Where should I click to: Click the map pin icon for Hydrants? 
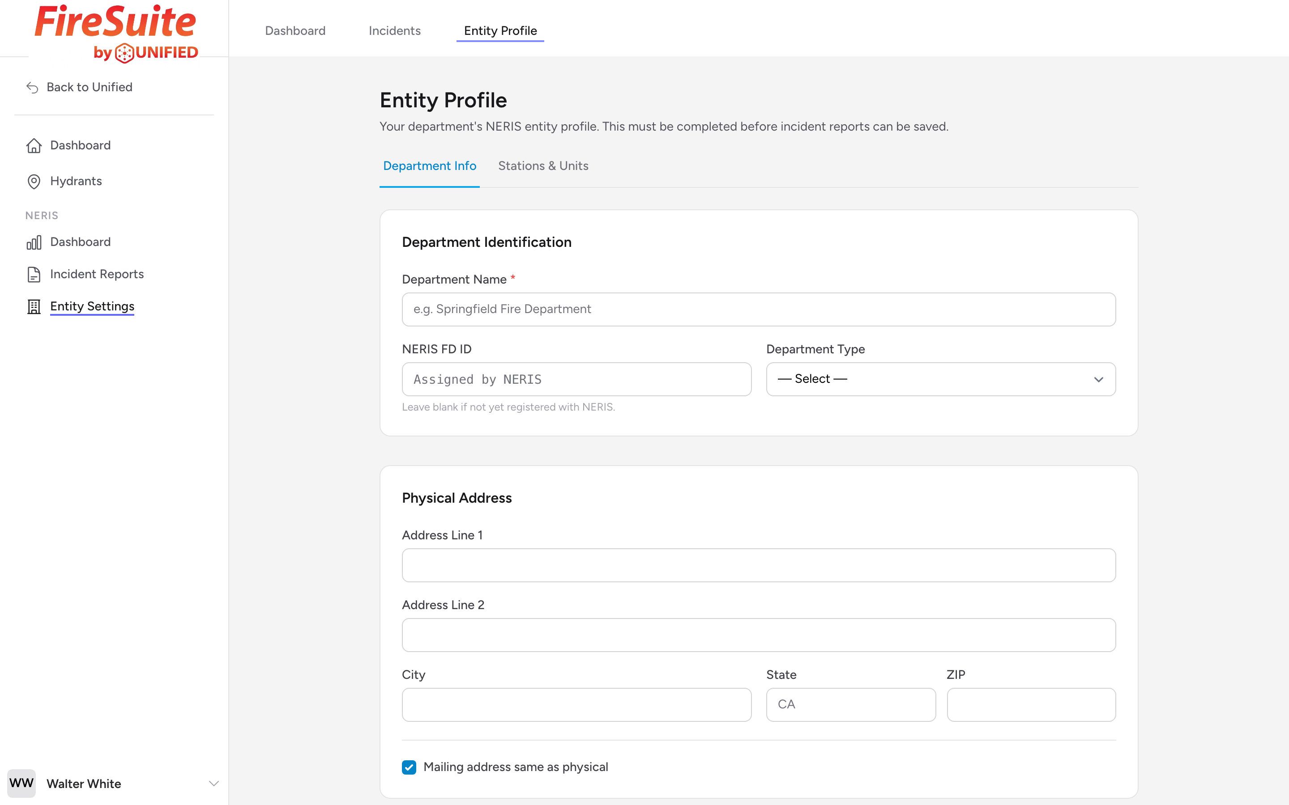coord(34,182)
